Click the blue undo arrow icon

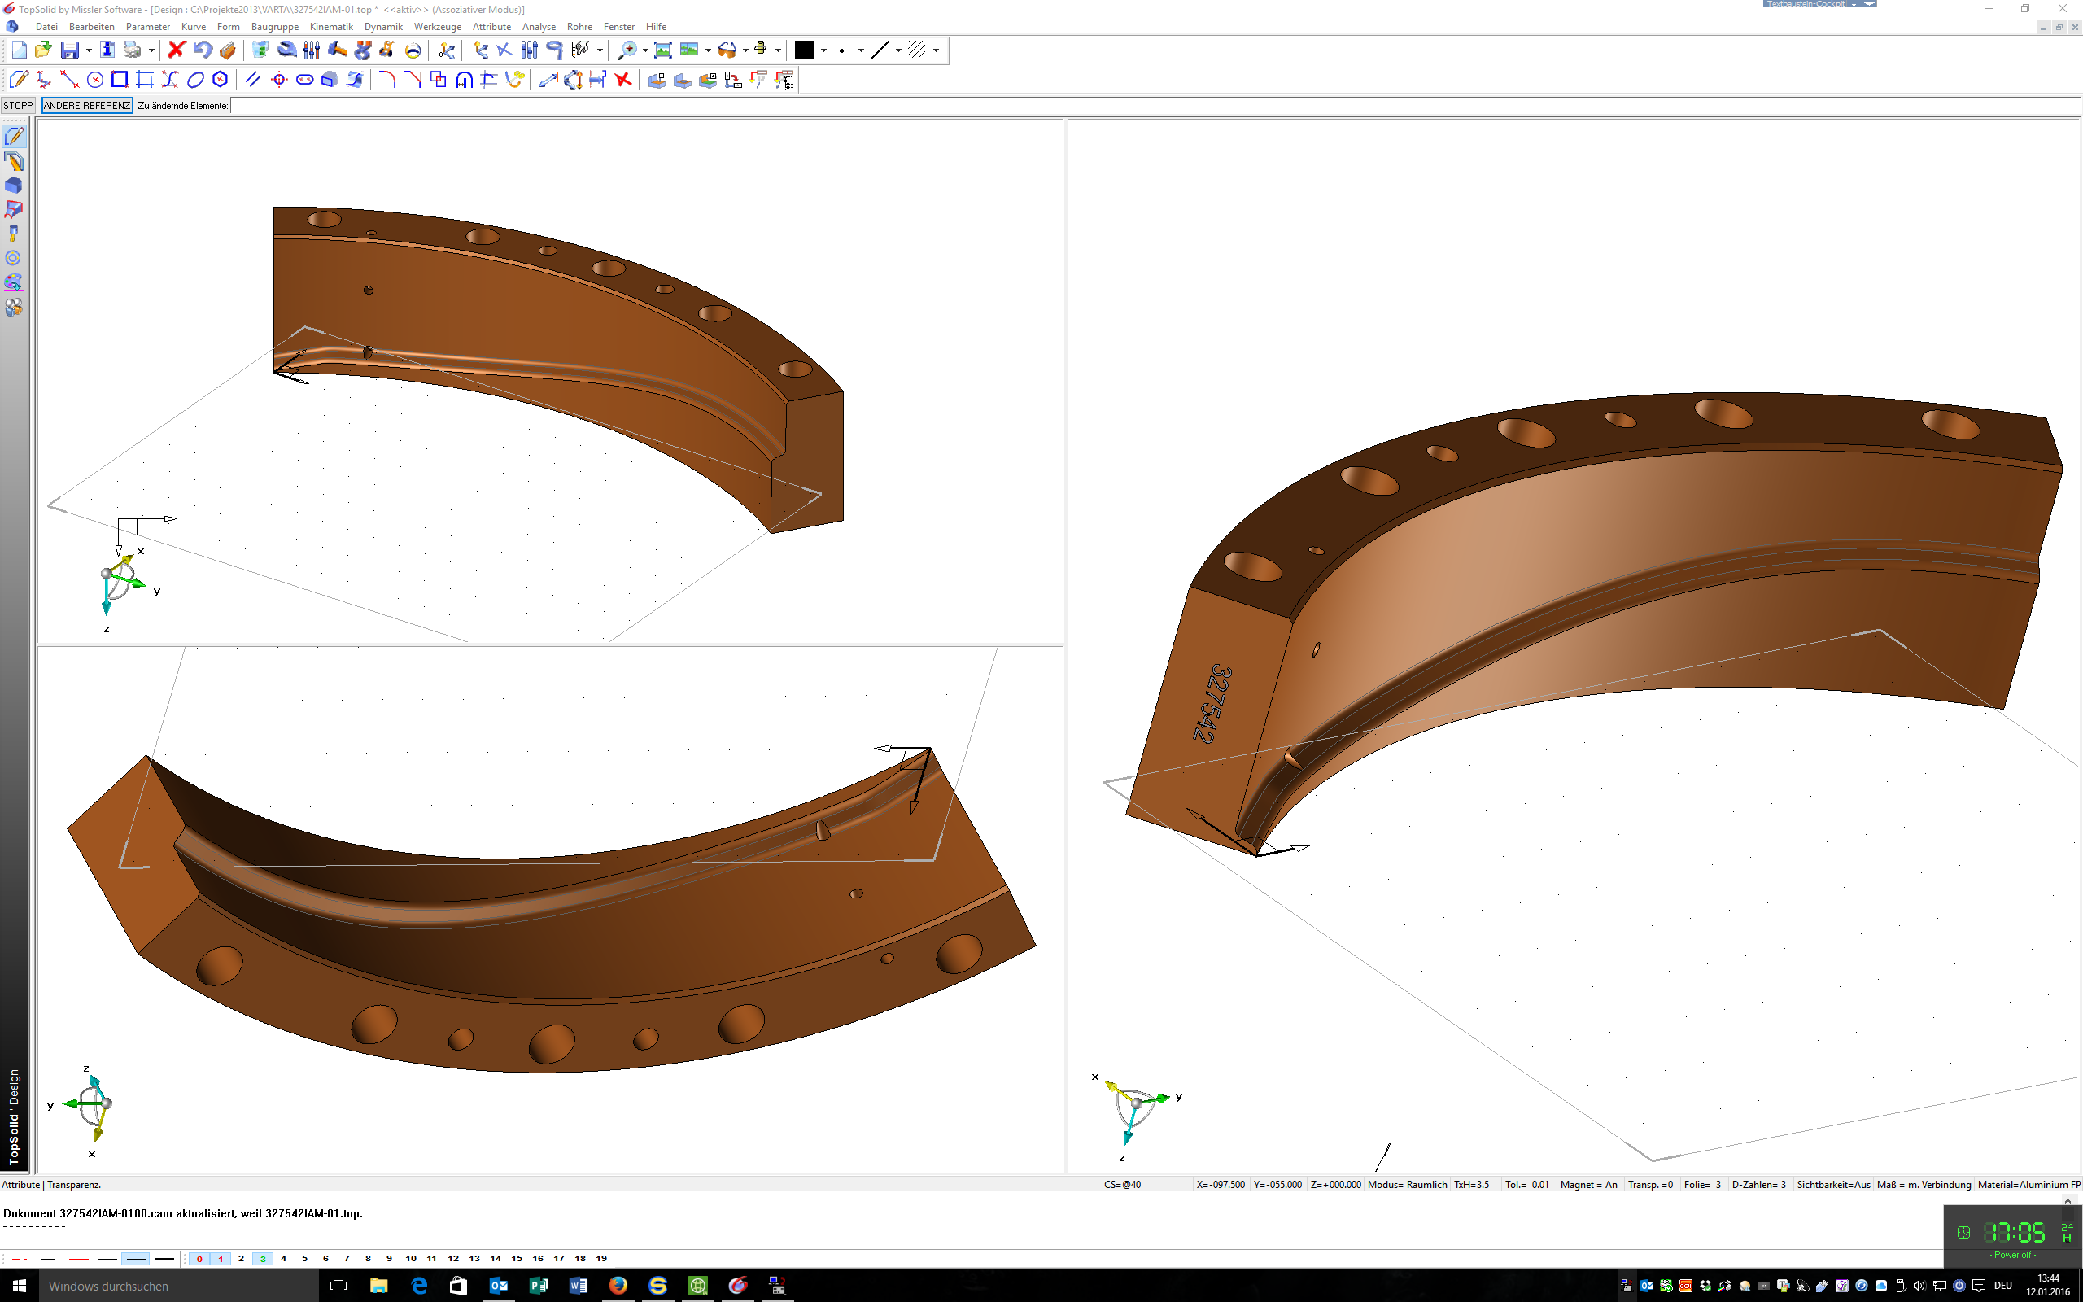pos(203,50)
